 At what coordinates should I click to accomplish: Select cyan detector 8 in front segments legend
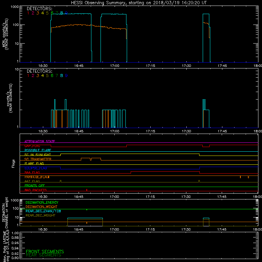coord(62,13)
